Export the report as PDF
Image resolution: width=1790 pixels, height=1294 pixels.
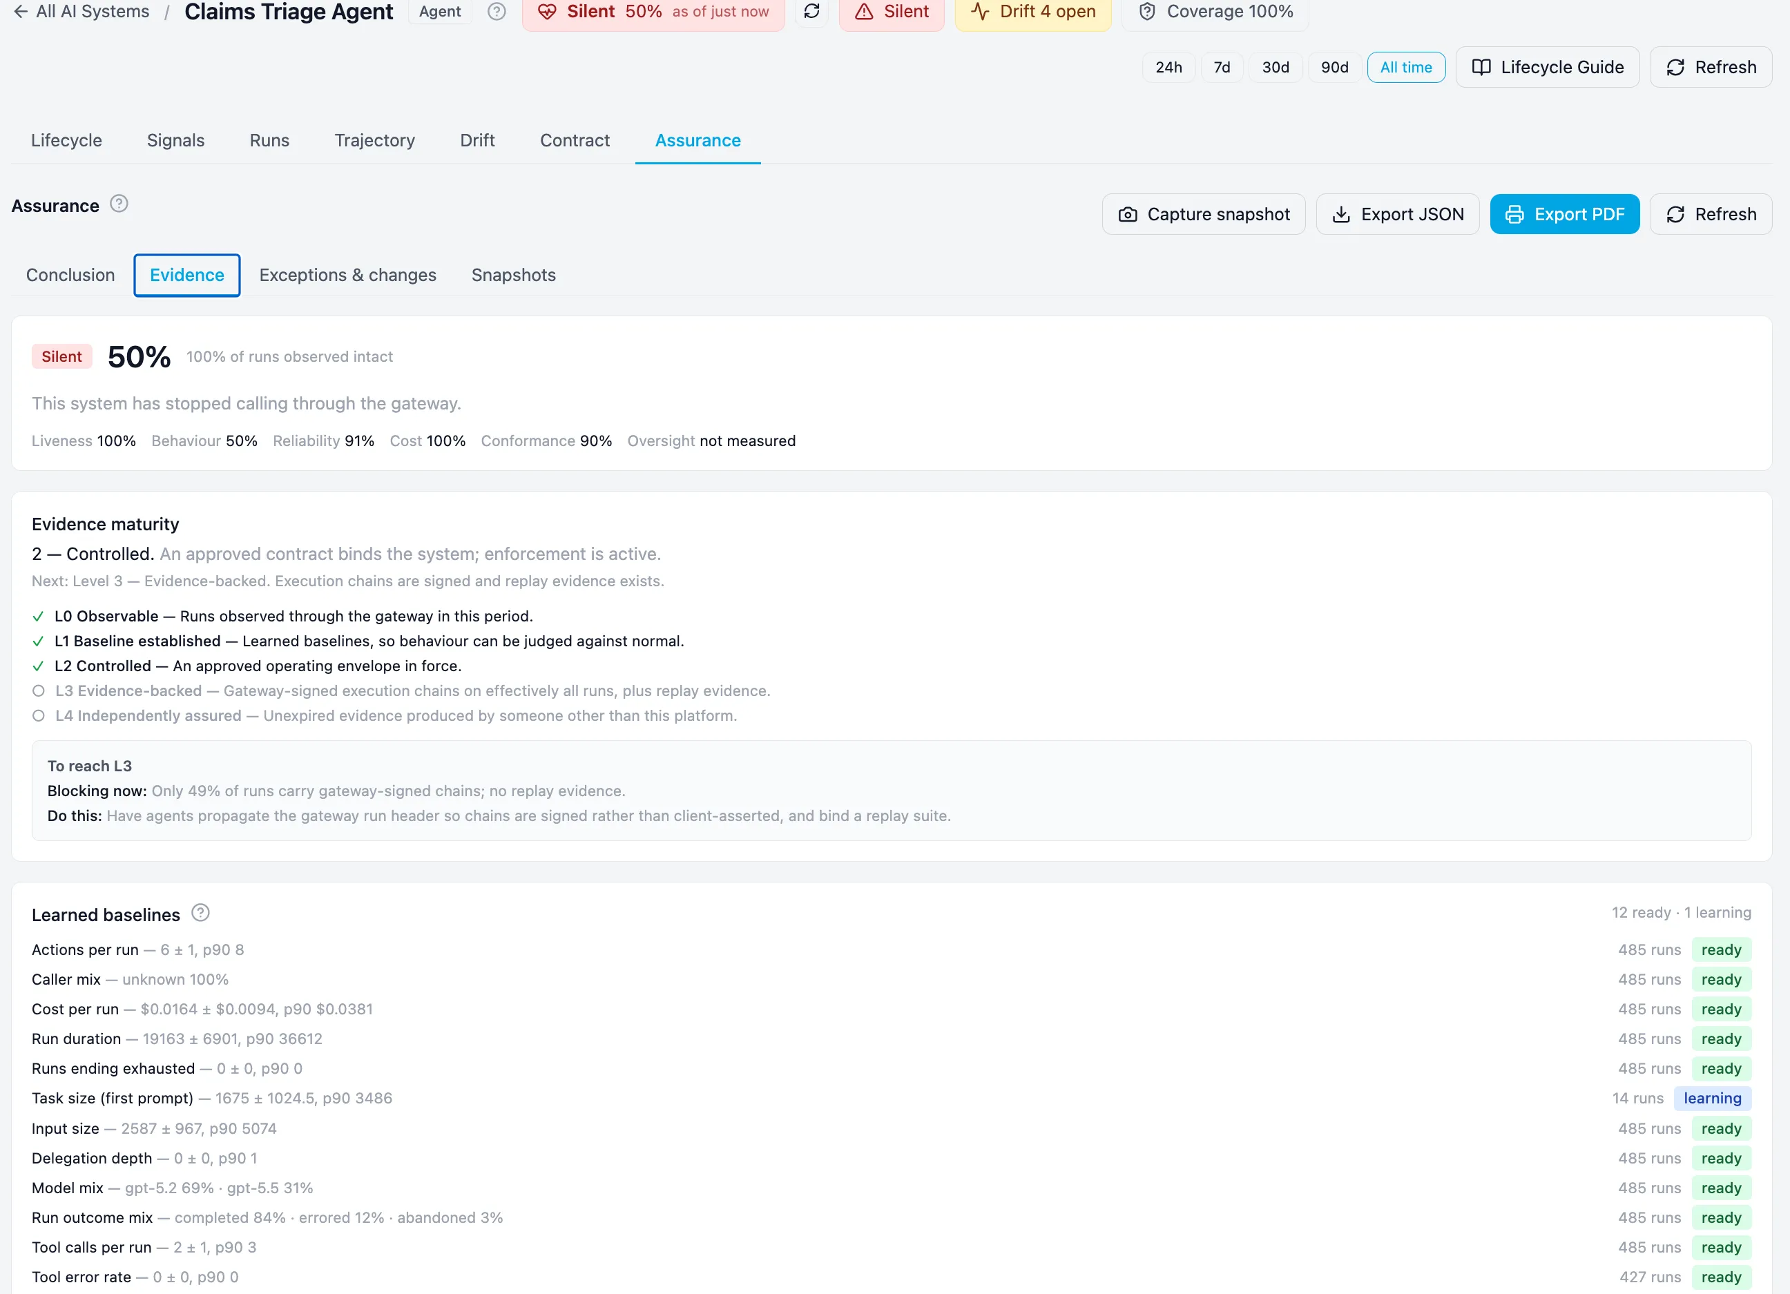[1564, 215]
